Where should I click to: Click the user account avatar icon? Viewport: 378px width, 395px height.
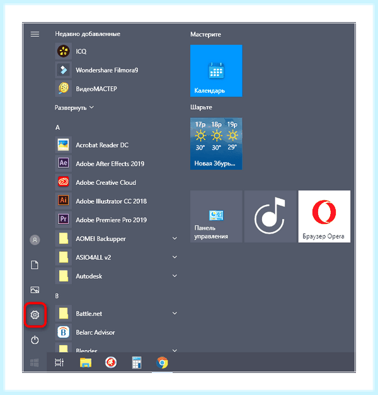click(x=35, y=240)
